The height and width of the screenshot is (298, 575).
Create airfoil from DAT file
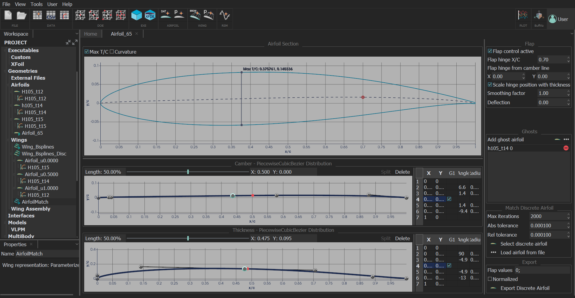[x=166, y=15]
